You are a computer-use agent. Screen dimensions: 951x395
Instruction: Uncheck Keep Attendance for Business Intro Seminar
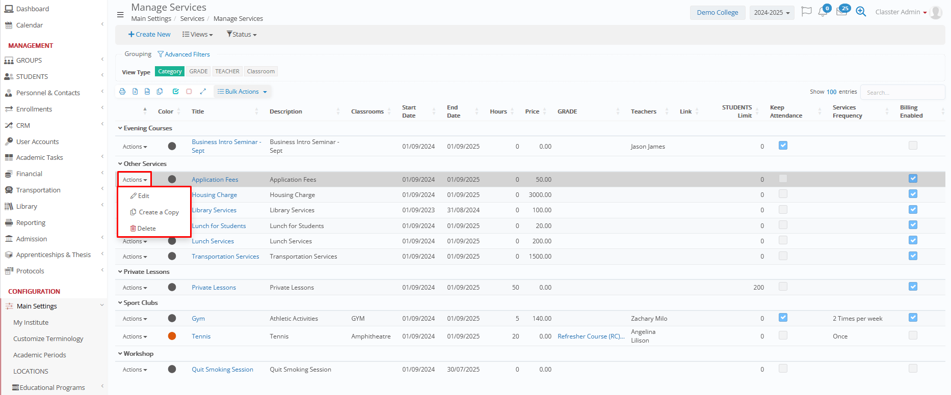(x=783, y=146)
